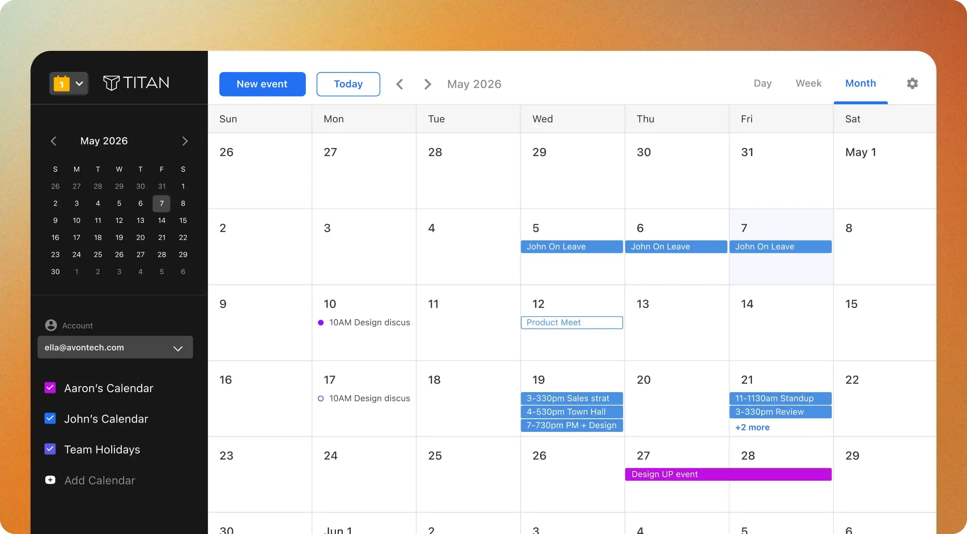
Task: Open John On Leave event on May 5
Action: tap(572, 247)
